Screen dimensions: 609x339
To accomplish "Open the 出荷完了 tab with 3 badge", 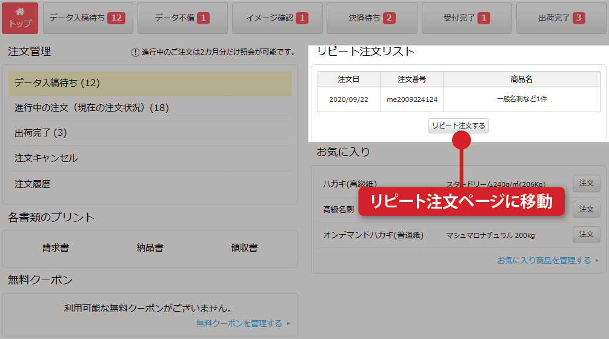I will [x=562, y=18].
